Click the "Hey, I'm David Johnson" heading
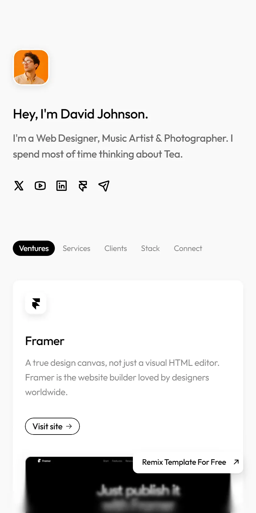The height and width of the screenshot is (513, 256). pos(80,114)
